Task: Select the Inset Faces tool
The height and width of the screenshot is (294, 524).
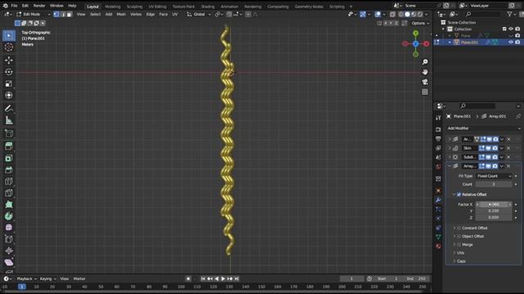Action: pyautogui.click(x=9, y=158)
